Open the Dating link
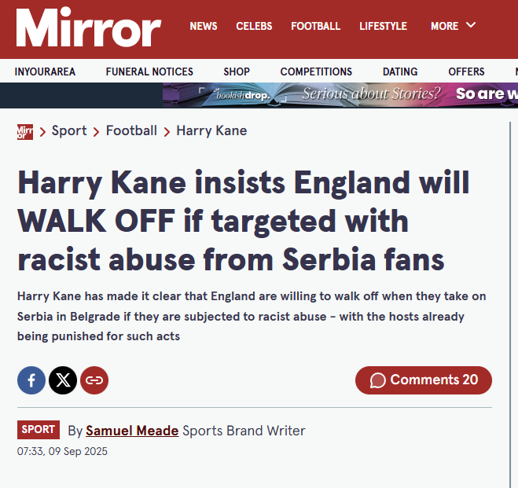Screen dimensions: 518x488 click(x=400, y=72)
